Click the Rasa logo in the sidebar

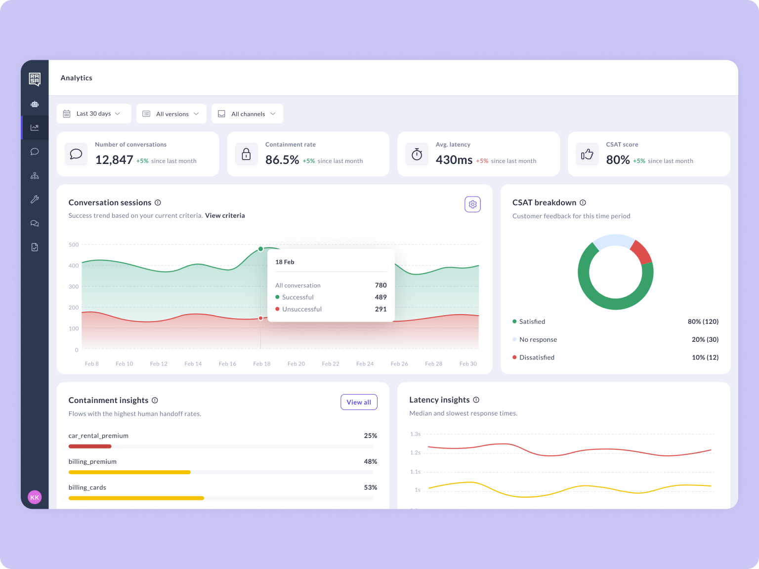pyautogui.click(x=35, y=79)
